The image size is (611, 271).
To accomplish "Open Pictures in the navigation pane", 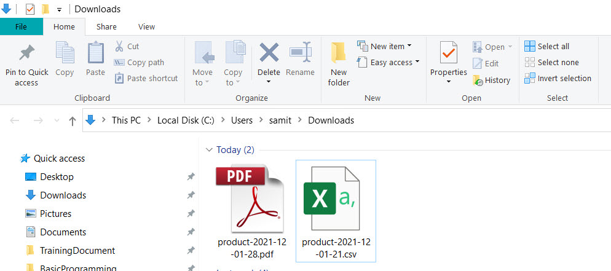I will (x=49, y=214).
